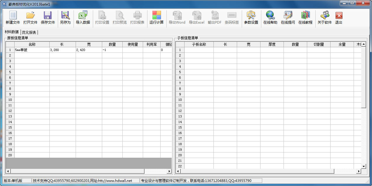This screenshot has width=372, height=186.
Task: Open 在线帮助 online help
Action: coord(270,18)
